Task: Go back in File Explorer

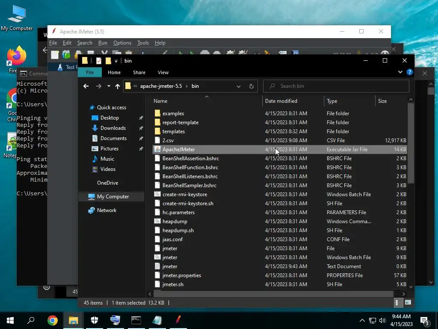Action: pyautogui.click(x=86, y=86)
